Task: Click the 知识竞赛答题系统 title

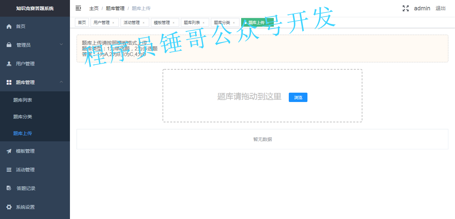Action: (x=35, y=8)
